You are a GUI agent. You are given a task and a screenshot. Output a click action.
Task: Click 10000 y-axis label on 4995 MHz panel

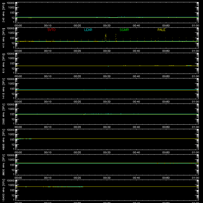(11, 130)
